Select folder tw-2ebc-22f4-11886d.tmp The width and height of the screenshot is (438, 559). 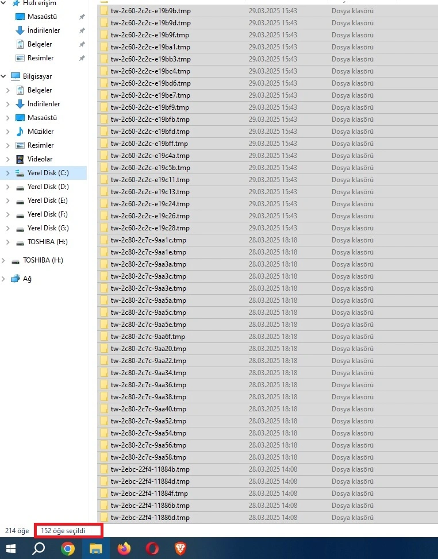[x=150, y=518]
